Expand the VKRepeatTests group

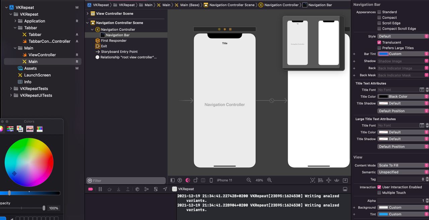(x=11, y=88)
